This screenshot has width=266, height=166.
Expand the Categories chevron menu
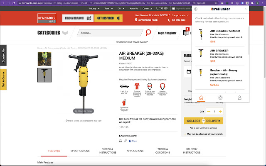coord(65,32)
